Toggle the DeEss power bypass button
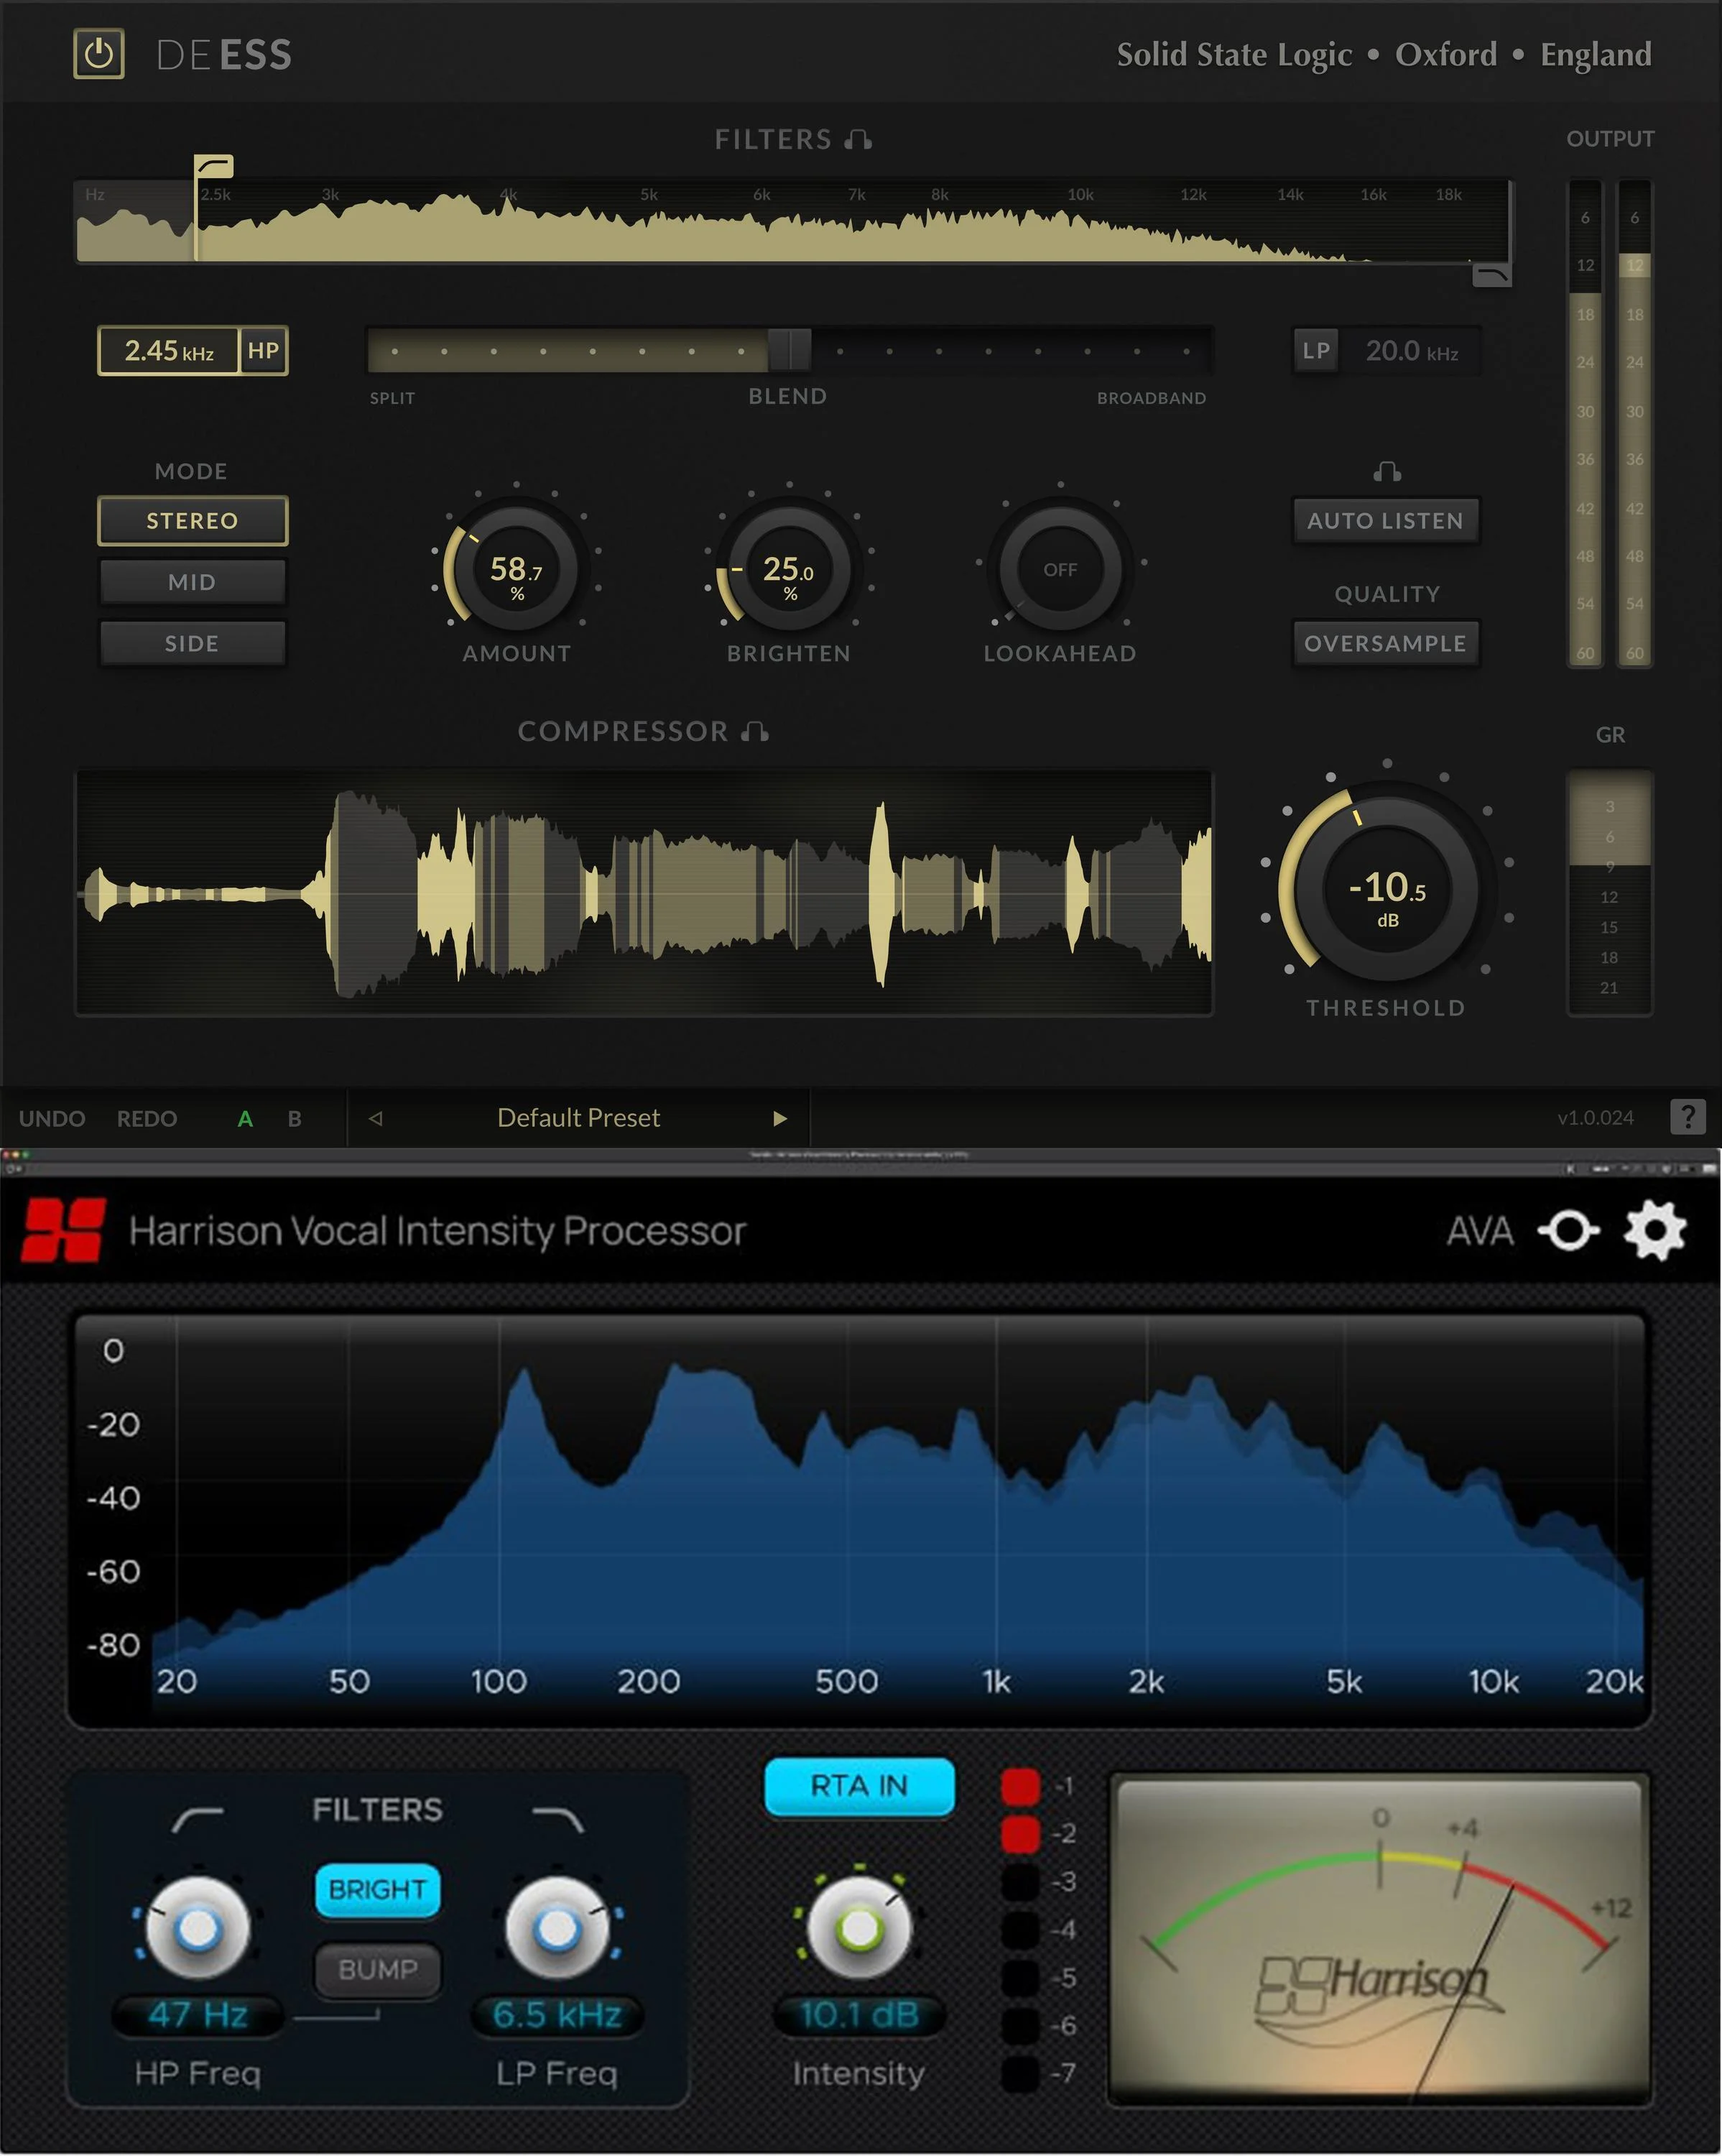Screen dimensions: 1722x2156 [98, 54]
